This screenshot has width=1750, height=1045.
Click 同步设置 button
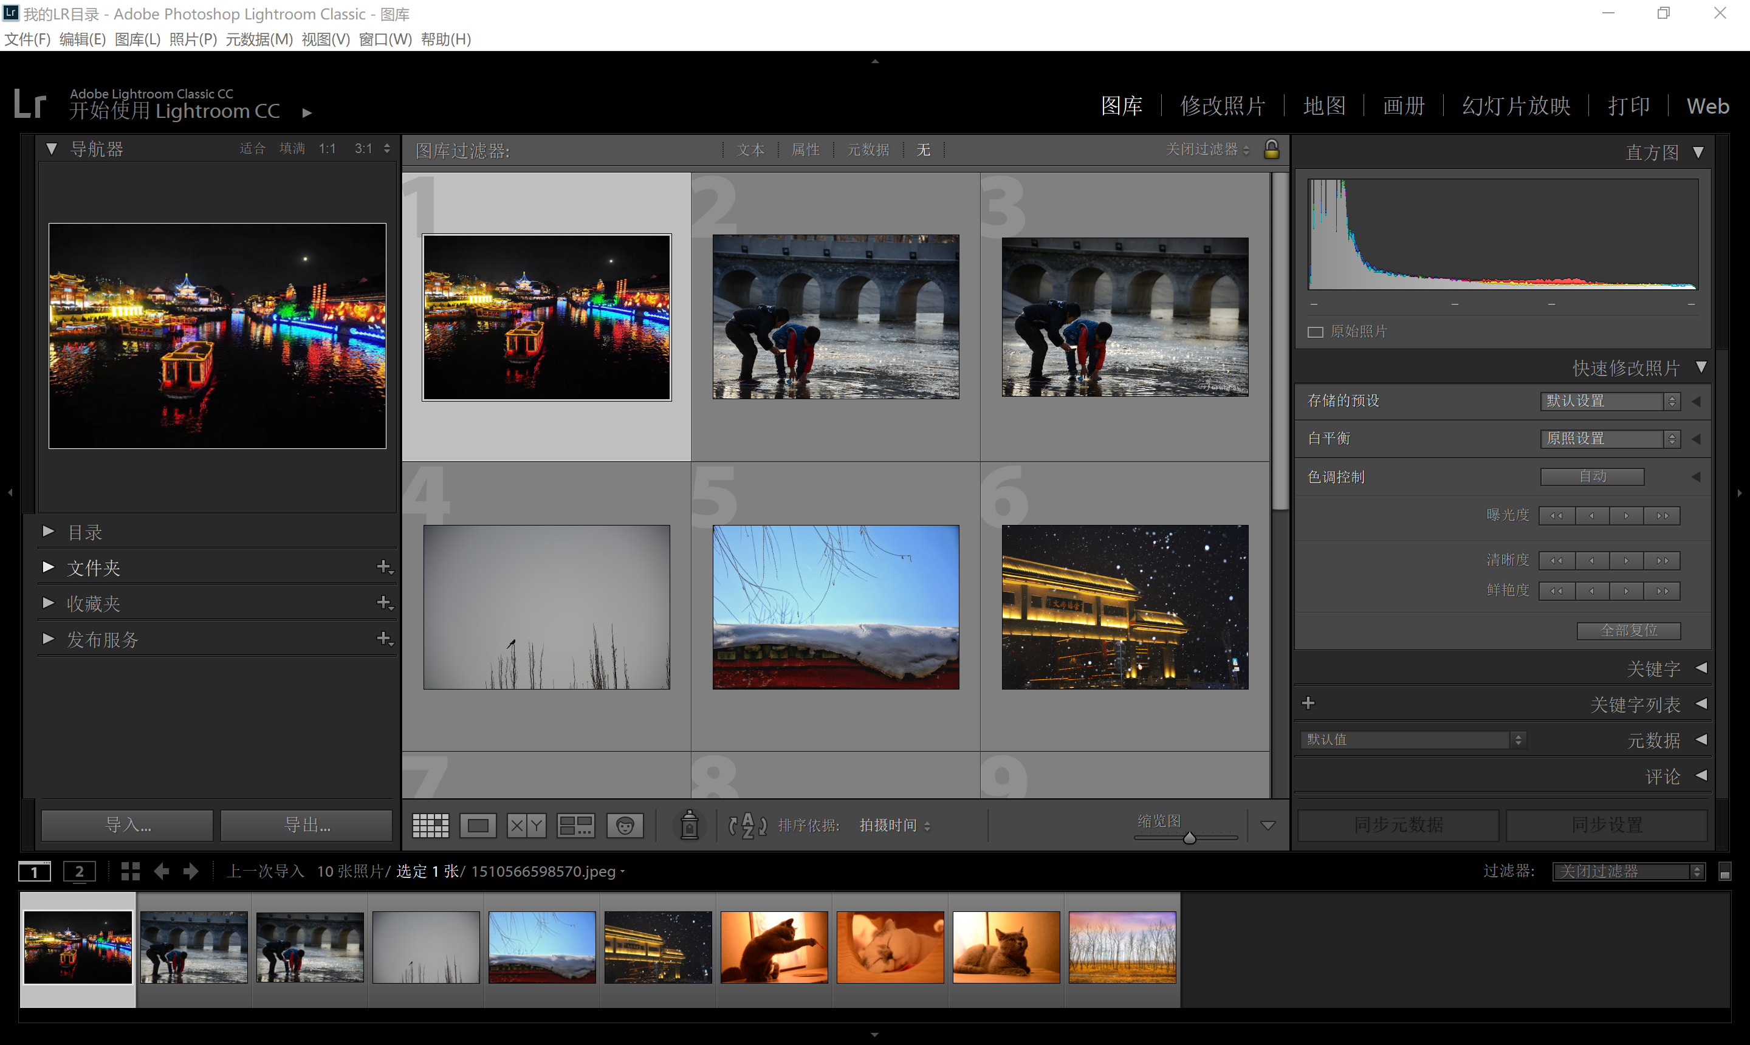coord(1607,825)
